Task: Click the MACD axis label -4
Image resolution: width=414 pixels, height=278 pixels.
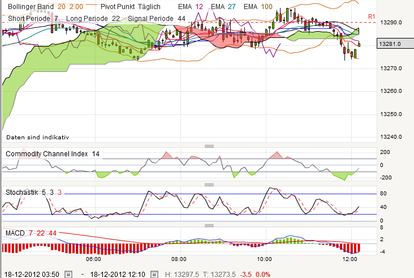Action: [x=382, y=252]
